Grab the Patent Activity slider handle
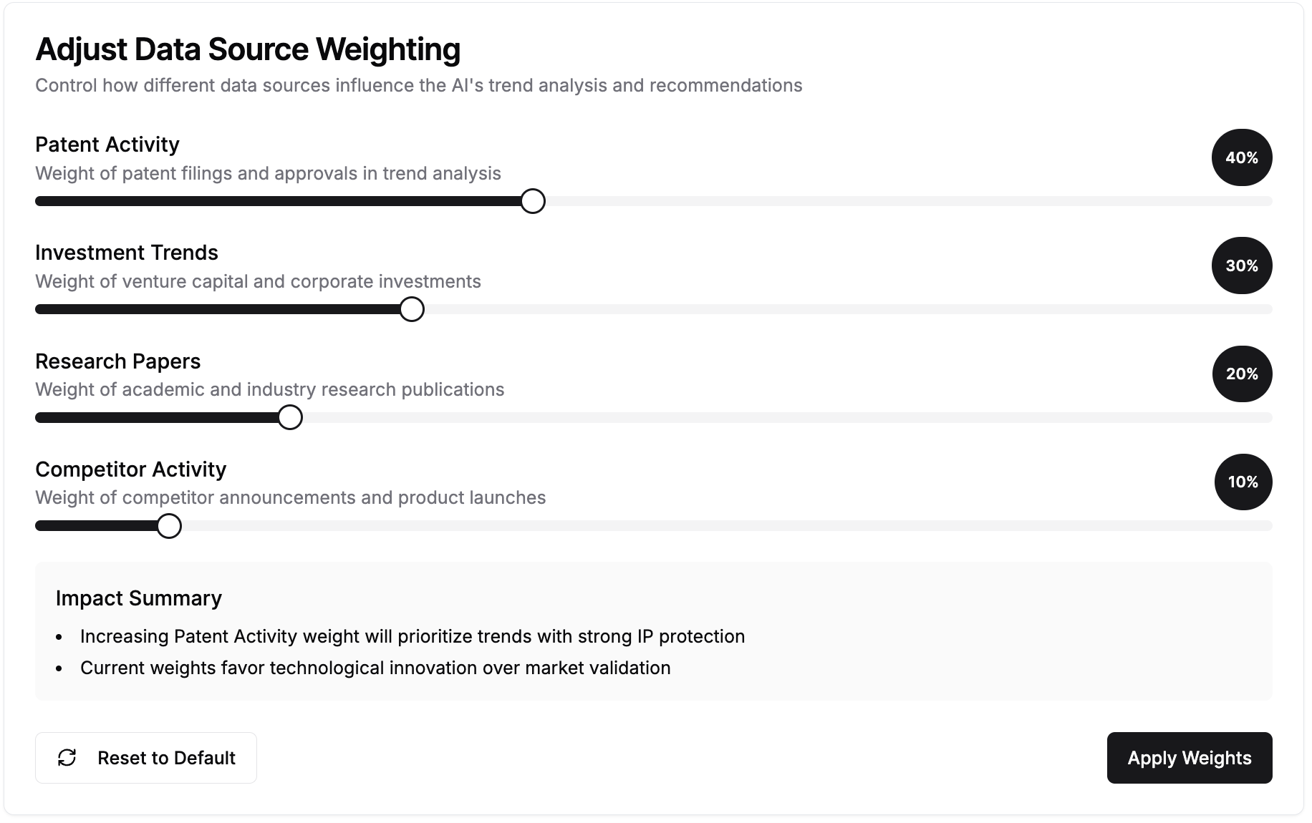The image size is (1312, 823). click(533, 202)
